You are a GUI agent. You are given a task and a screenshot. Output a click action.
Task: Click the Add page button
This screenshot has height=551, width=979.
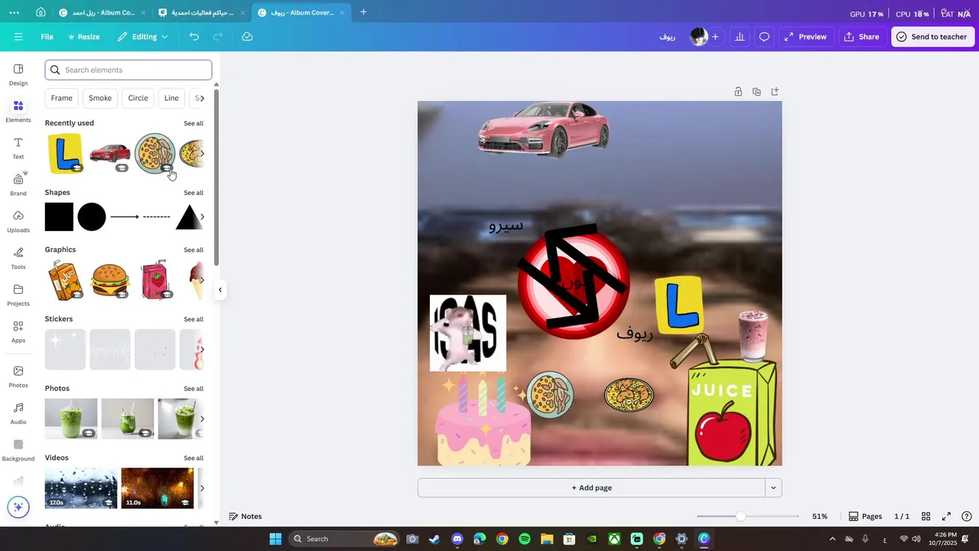591,487
